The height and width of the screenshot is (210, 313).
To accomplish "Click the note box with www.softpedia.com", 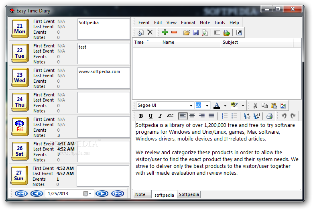I will 104,78.
